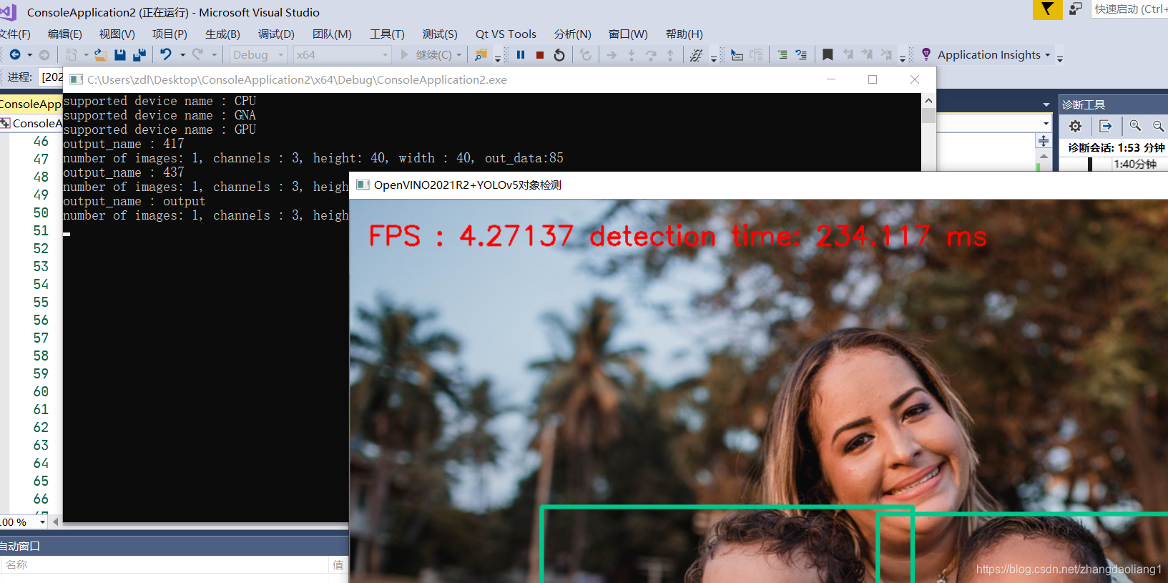
Task: Open diagnostic tools settings gear
Action: (1075, 126)
